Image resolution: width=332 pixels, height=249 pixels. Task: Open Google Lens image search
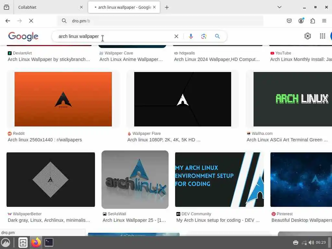pyautogui.click(x=204, y=36)
